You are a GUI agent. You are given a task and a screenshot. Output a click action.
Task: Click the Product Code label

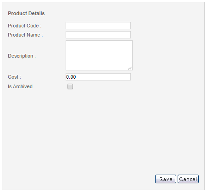[25, 26]
